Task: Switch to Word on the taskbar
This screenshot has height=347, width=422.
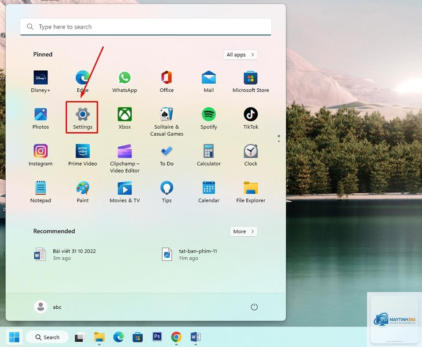Action: [x=195, y=337]
